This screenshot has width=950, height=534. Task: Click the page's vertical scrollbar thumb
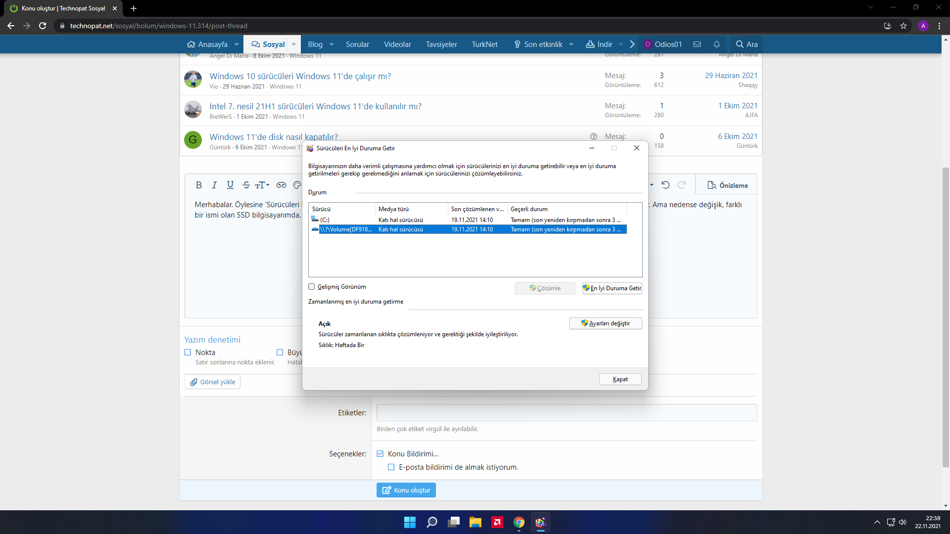[946, 316]
